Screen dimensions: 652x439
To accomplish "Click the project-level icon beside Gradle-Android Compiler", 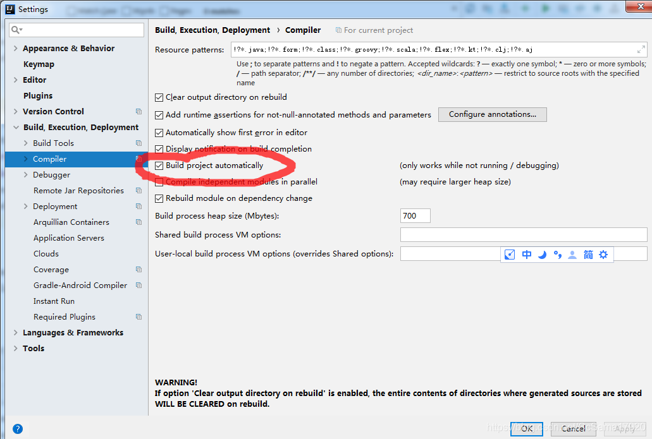I will point(139,285).
